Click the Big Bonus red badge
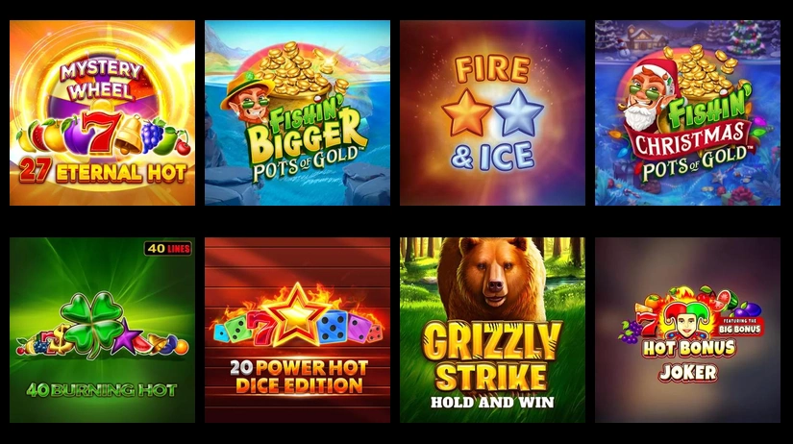Image resolution: width=793 pixels, height=444 pixels. pyautogui.click(x=740, y=327)
